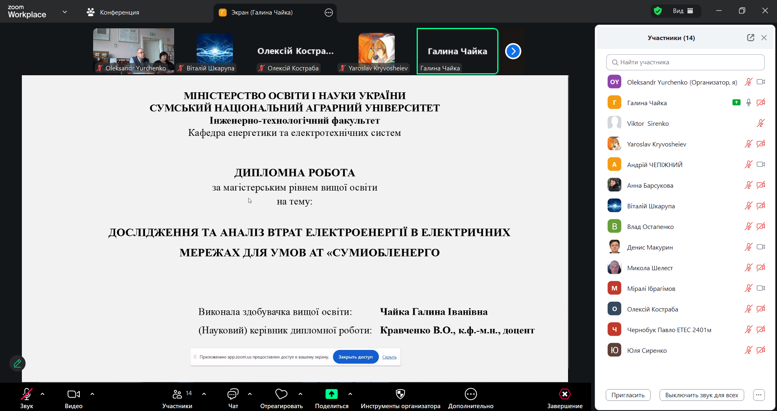Expand video options arrow next to Video
777x411 pixels.
(92, 394)
